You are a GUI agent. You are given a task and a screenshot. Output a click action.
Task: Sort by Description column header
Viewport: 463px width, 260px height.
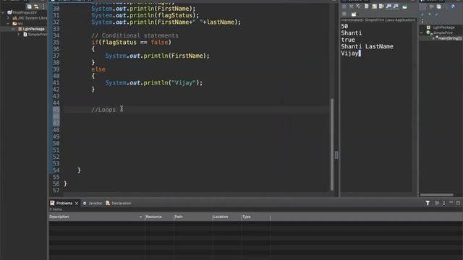point(96,217)
